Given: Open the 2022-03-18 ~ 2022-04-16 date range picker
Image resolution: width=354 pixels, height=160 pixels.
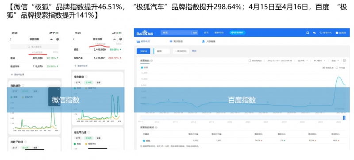Looking at the screenshot, I should coord(280,61).
